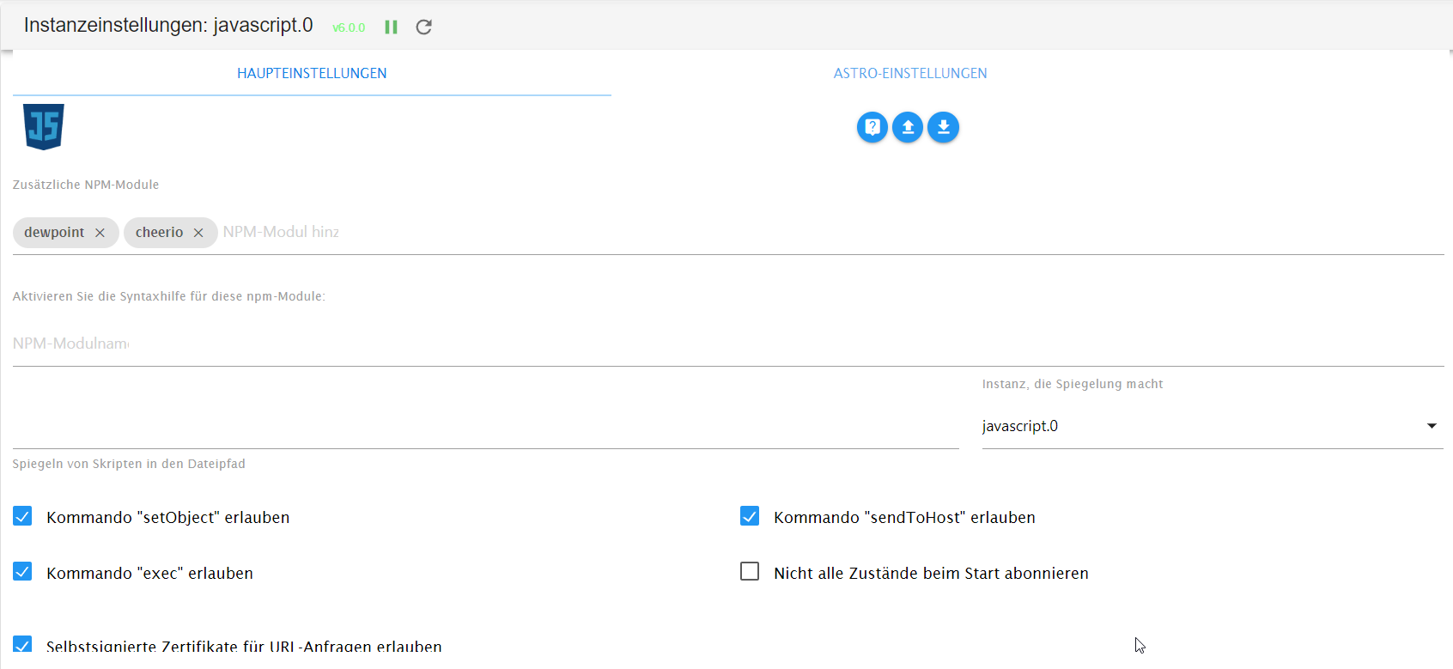1453x669 pixels.
Task: Remove the dewpoint module chip
Action: (100, 233)
